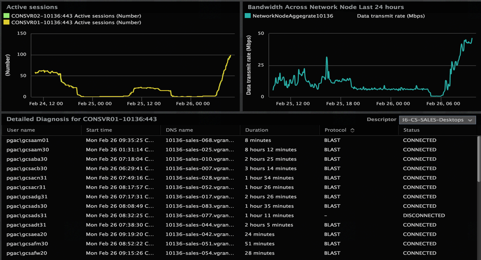
Task: Click the DISCONNECTED status for gcsads31
Action: tap(424, 216)
